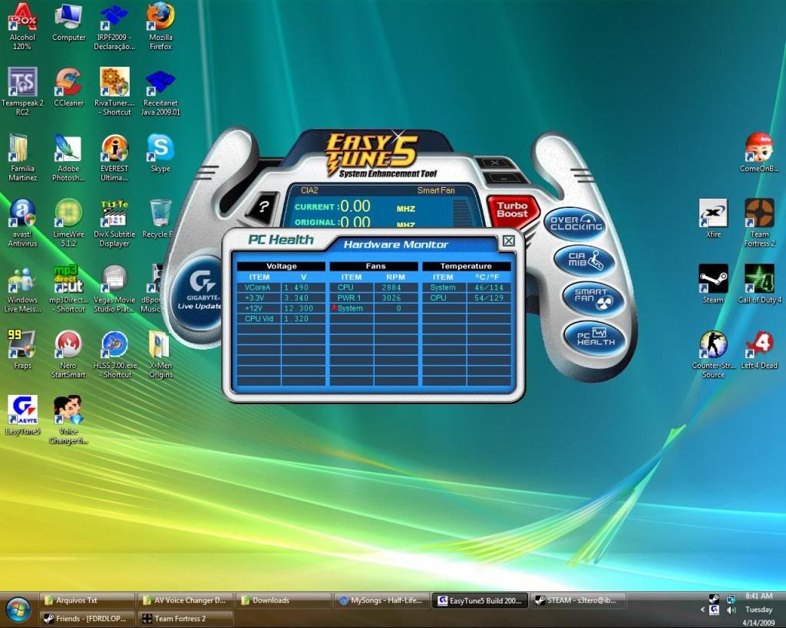Viewport: 786px width, 628px height.
Task: Select the Vegas Movie Studio icon
Action: pyautogui.click(x=114, y=288)
